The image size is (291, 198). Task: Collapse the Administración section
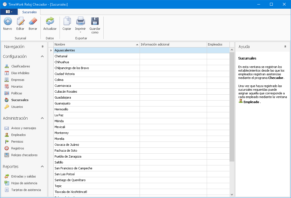click(x=42, y=118)
